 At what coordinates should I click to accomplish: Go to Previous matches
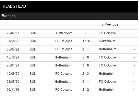pyautogui.click(x=110, y=24)
